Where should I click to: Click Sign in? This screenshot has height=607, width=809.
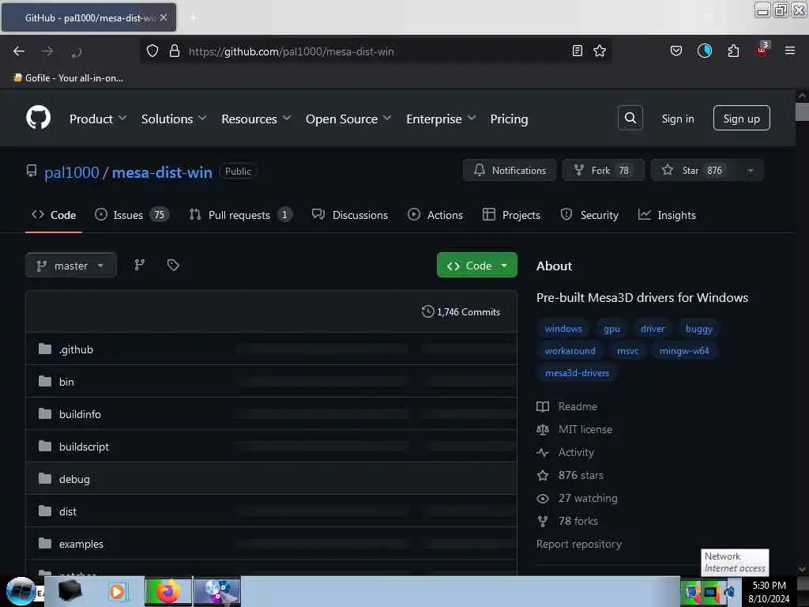pos(677,119)
